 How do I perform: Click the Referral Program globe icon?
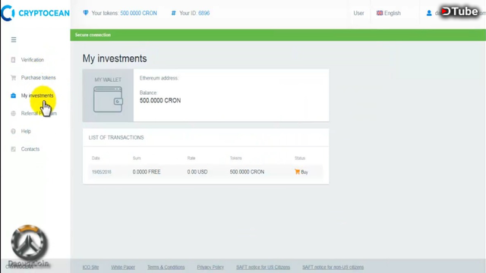click(13, 113)
